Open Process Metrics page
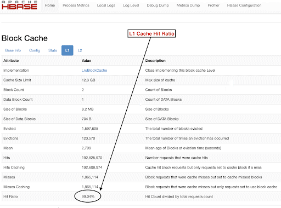Viewport: 281px width, 208px height. point(76,5)
